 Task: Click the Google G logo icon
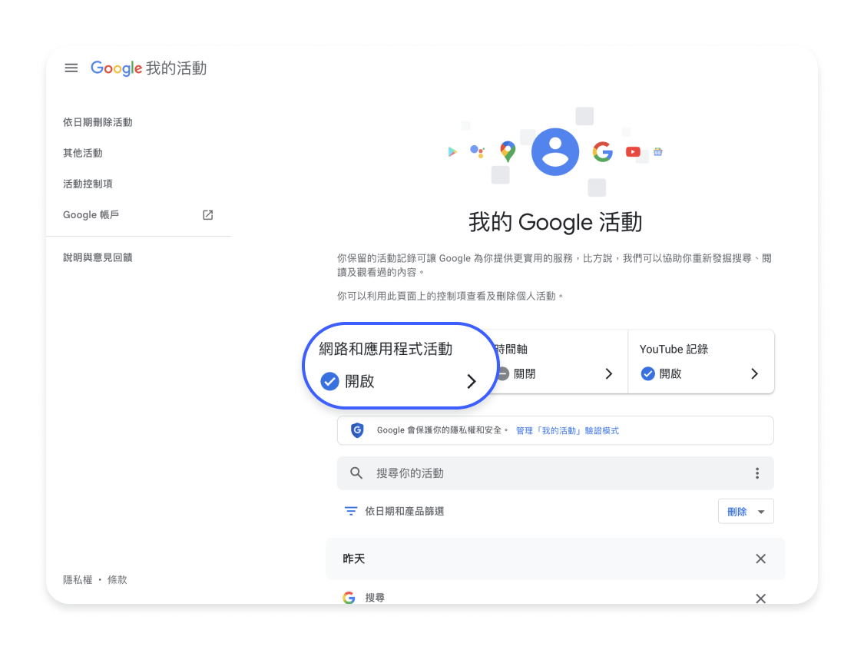[603, 151]
